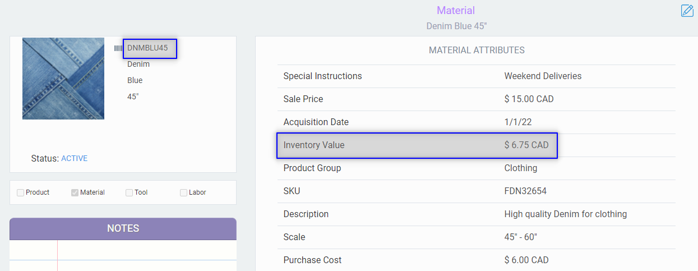698x271 pixels.
Task: Click the edit pencil icon
Action: point(687,11)
